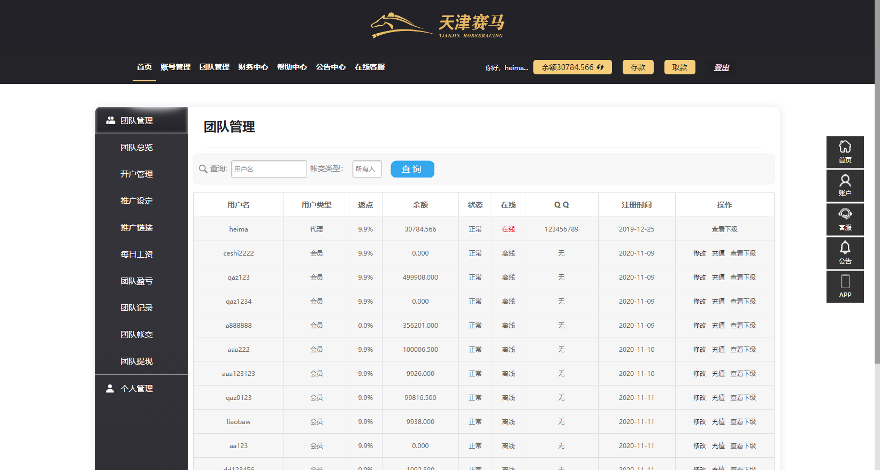Click the blue 查询 button
Image resolution: width=880 pixels, height=470 pixels.
pos(412,169)
